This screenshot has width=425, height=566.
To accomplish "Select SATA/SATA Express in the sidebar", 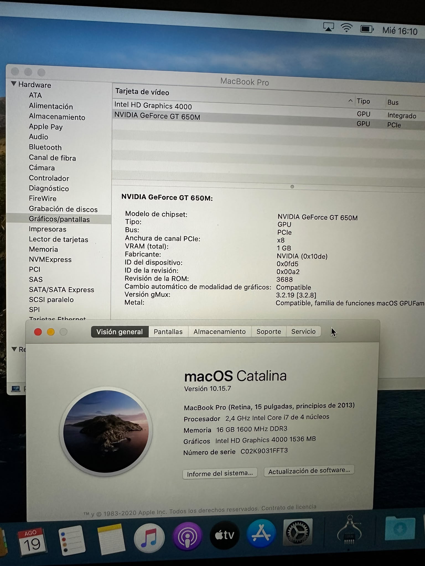I will (61, 290).
